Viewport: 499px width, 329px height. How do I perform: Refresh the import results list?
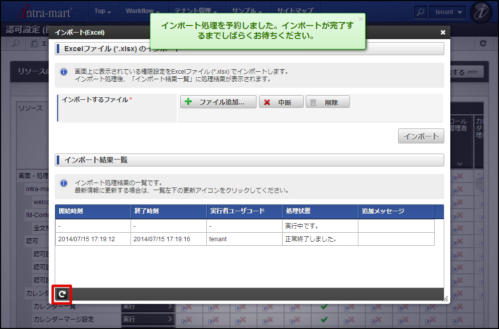(x=61, y=294)
